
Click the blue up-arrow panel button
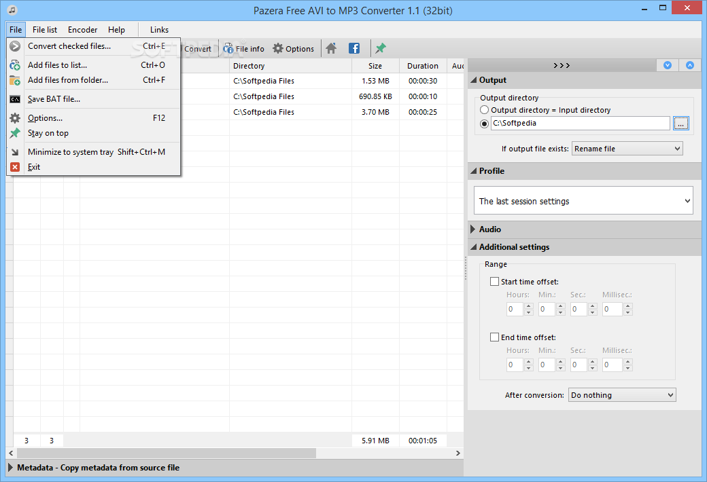[x=690, y=65]
